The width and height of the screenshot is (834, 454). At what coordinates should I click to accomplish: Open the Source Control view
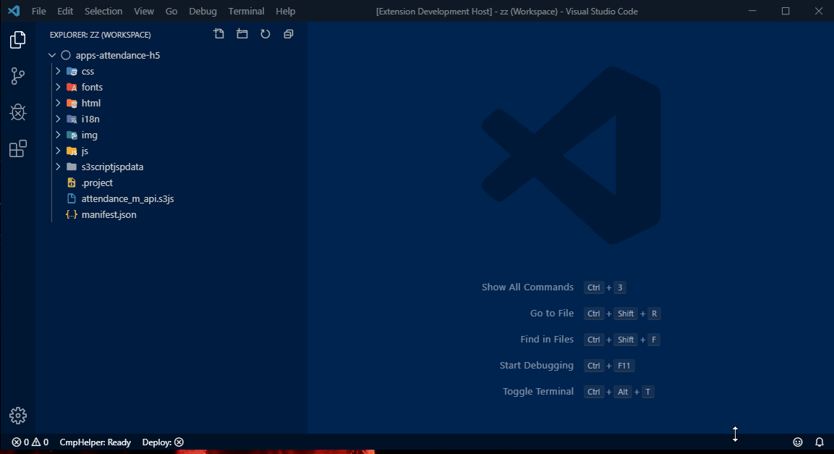pos(17,76)
